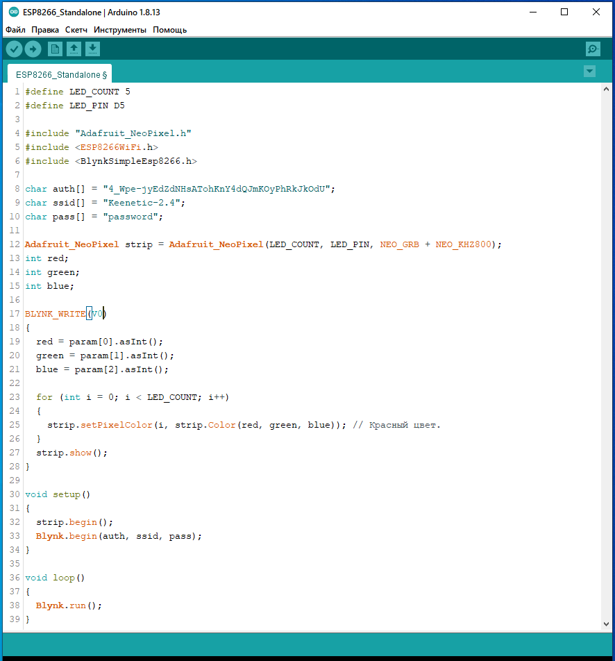The image size is (615, 661).
Task: Open the Правка menu
Action: (45, 30)
